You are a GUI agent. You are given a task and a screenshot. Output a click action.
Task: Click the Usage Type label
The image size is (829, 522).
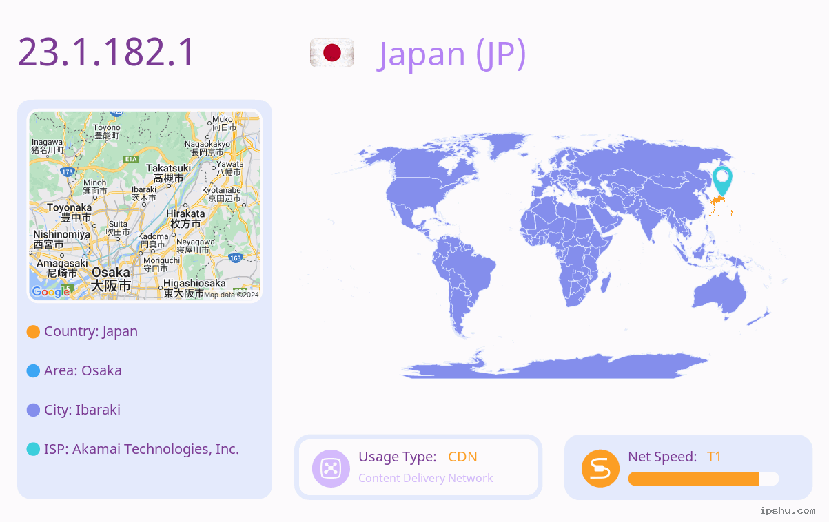tap(398, 457)
